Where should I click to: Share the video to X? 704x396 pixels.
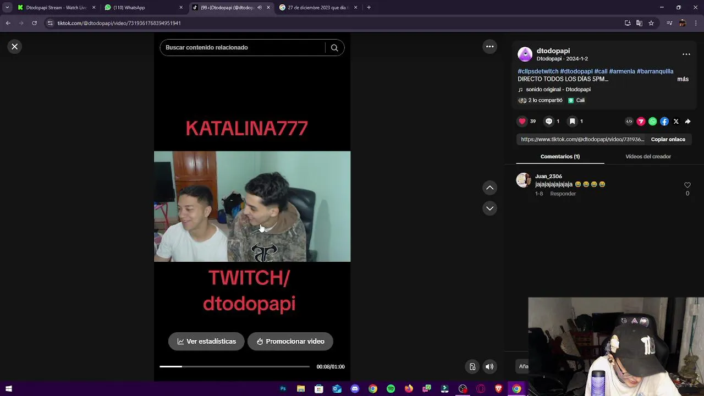[x=676, y=122]
